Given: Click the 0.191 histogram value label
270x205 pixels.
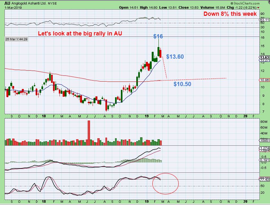Looking at the screenshot, I should (265, 160).
